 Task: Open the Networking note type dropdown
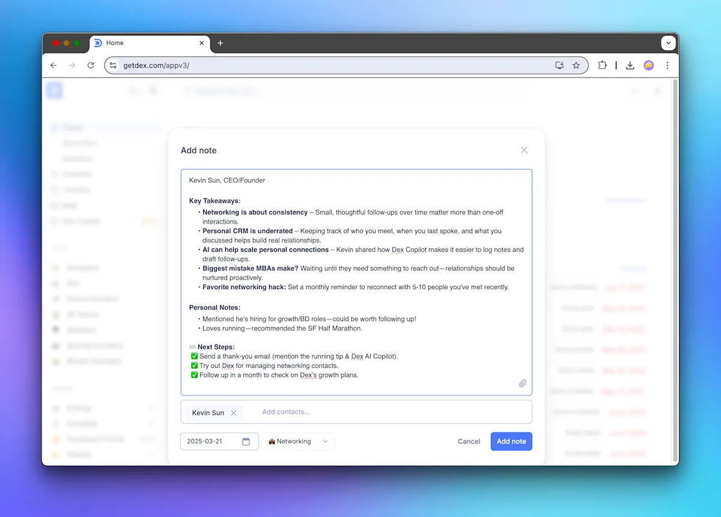298,441
